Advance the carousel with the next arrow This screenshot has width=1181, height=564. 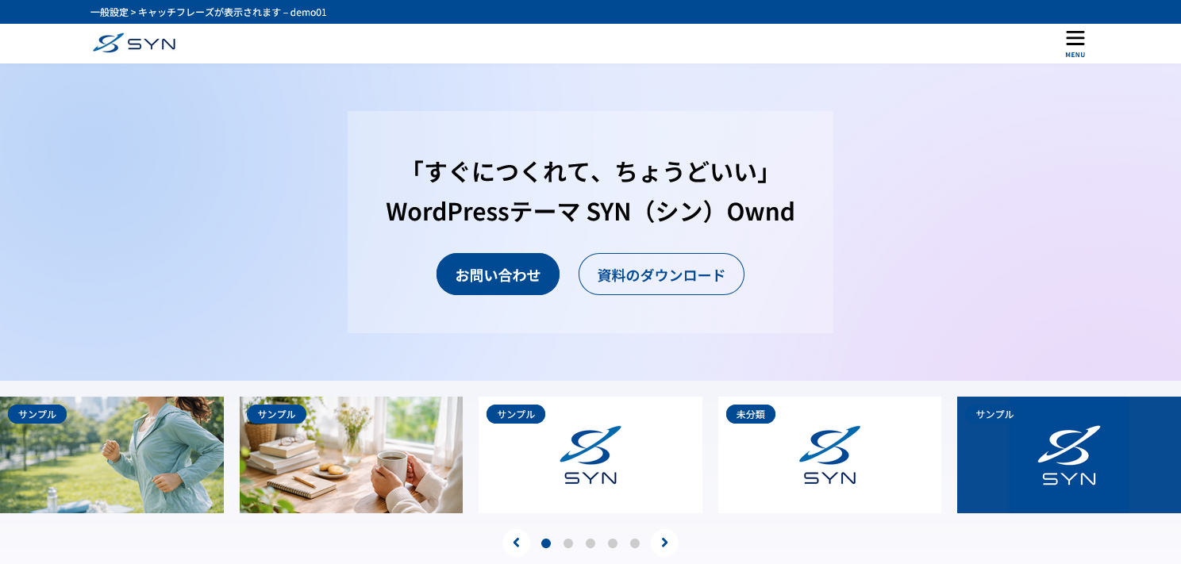[664, 543]
